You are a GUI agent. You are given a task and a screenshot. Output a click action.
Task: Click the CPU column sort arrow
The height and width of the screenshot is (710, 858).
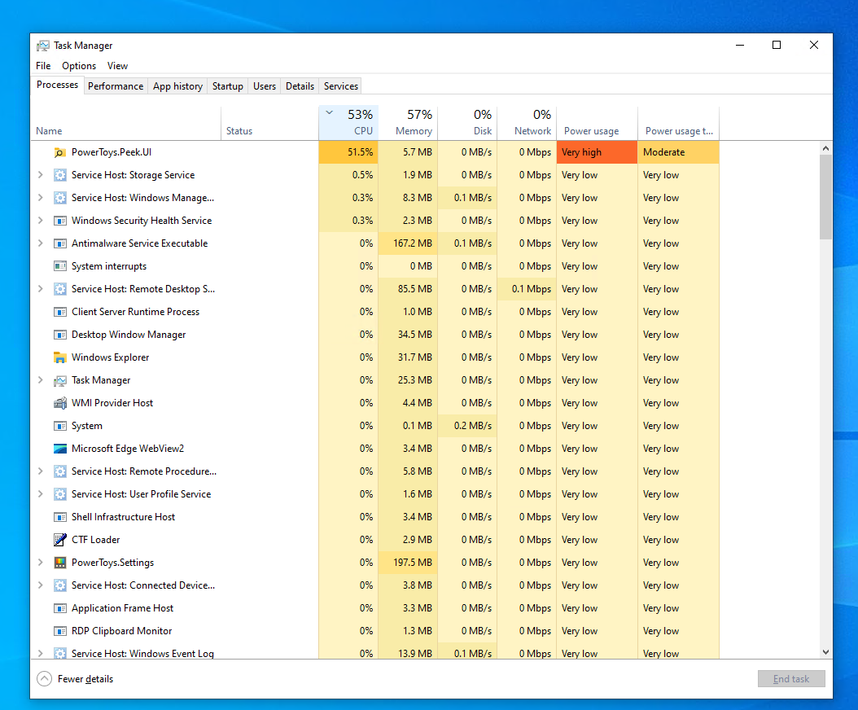[x=327, y=114]
